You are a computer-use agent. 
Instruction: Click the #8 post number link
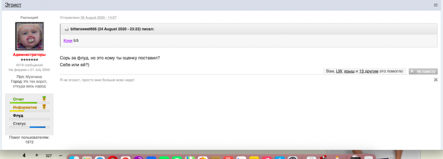435,5
